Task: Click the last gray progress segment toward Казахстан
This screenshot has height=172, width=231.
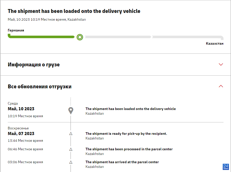Action: click(188, 37)
